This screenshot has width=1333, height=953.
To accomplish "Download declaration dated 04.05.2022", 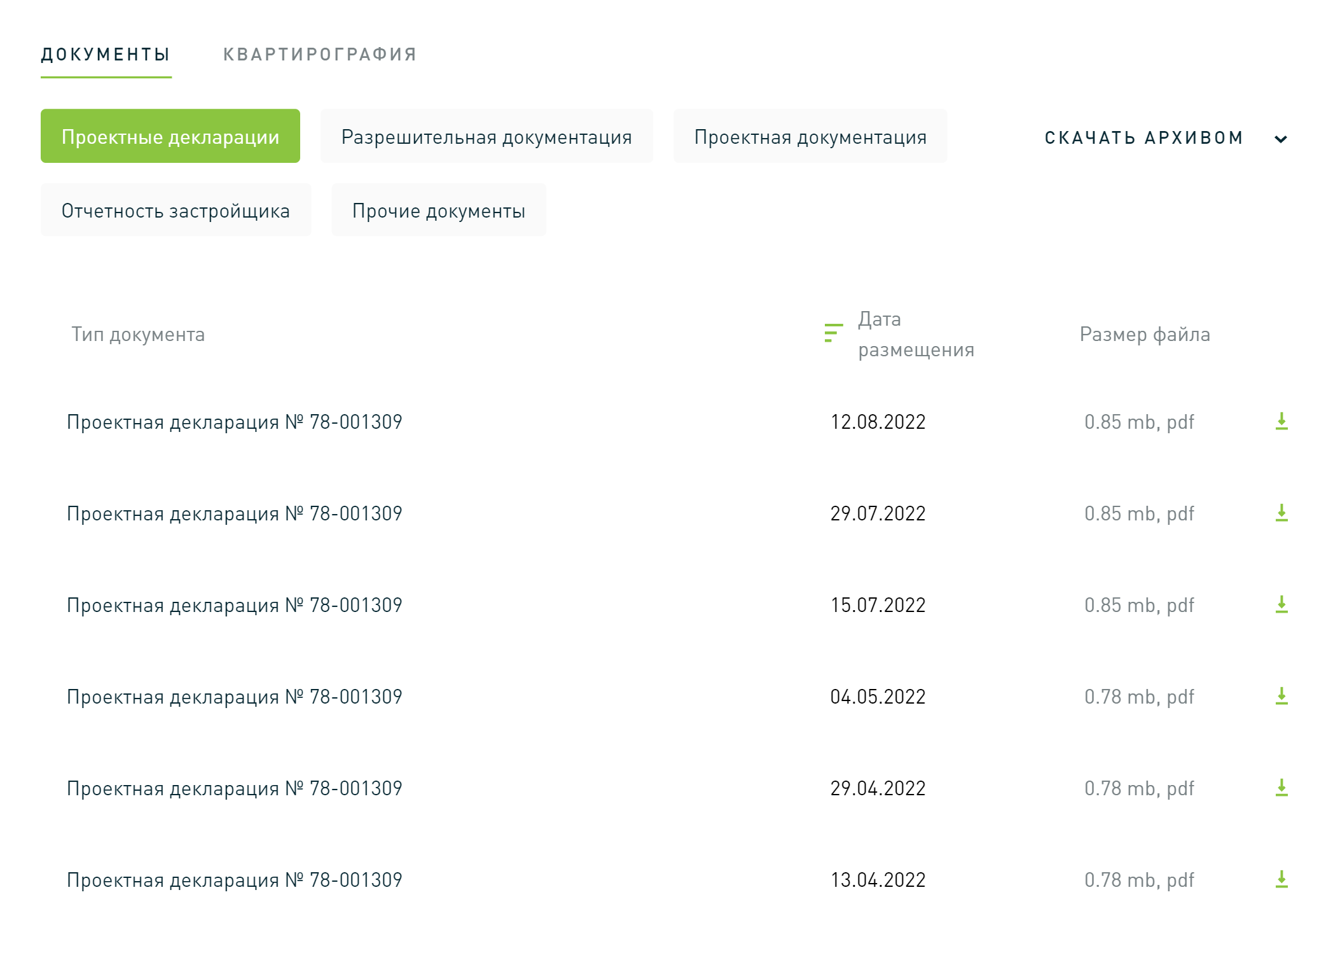I will pyautogui.click(x=1281, y=696).
